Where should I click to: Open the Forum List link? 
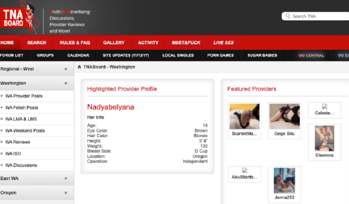pyautogui.click(x=11, y=55)
